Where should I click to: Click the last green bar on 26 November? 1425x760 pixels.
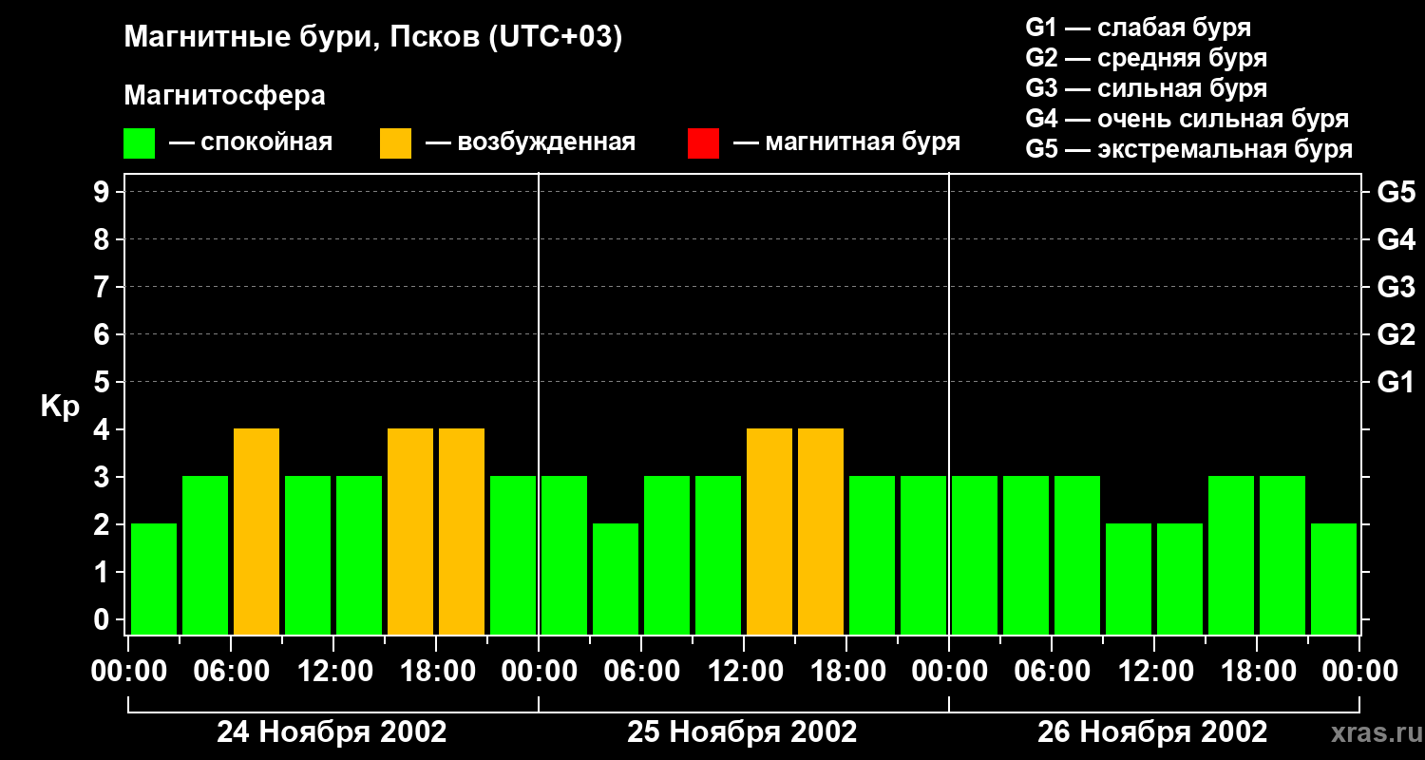pyautogui.click(x=1334, y=579)
